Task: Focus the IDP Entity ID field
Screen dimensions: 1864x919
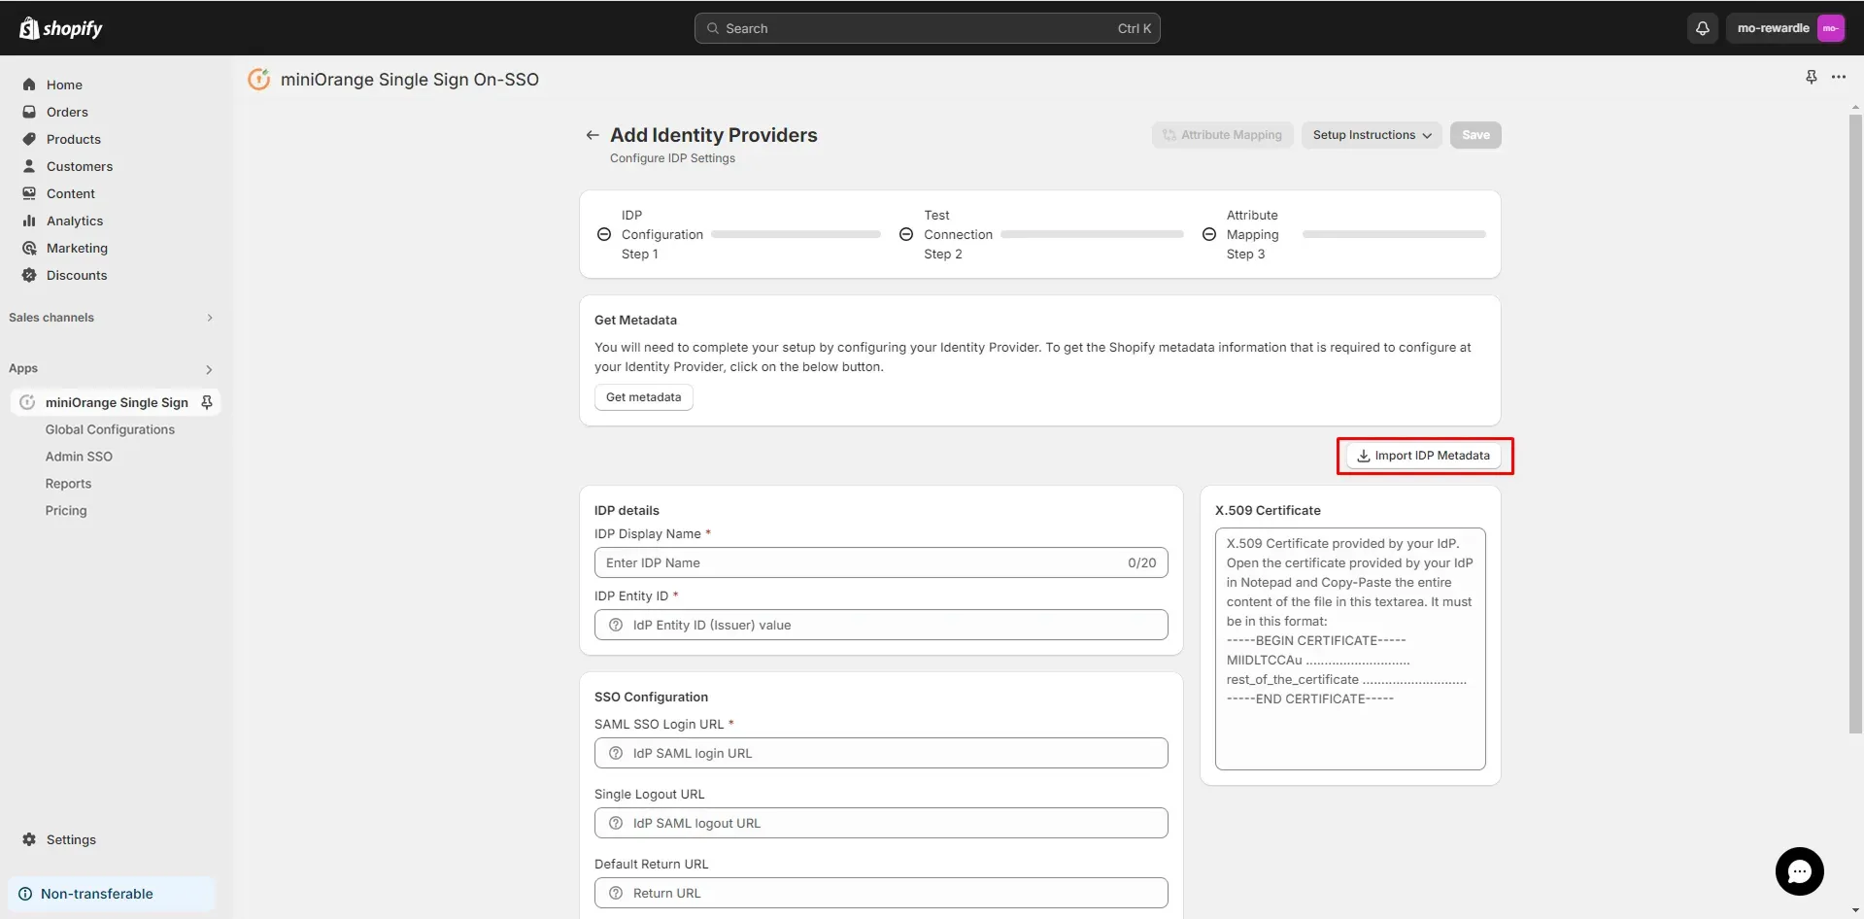Action: 881,625
